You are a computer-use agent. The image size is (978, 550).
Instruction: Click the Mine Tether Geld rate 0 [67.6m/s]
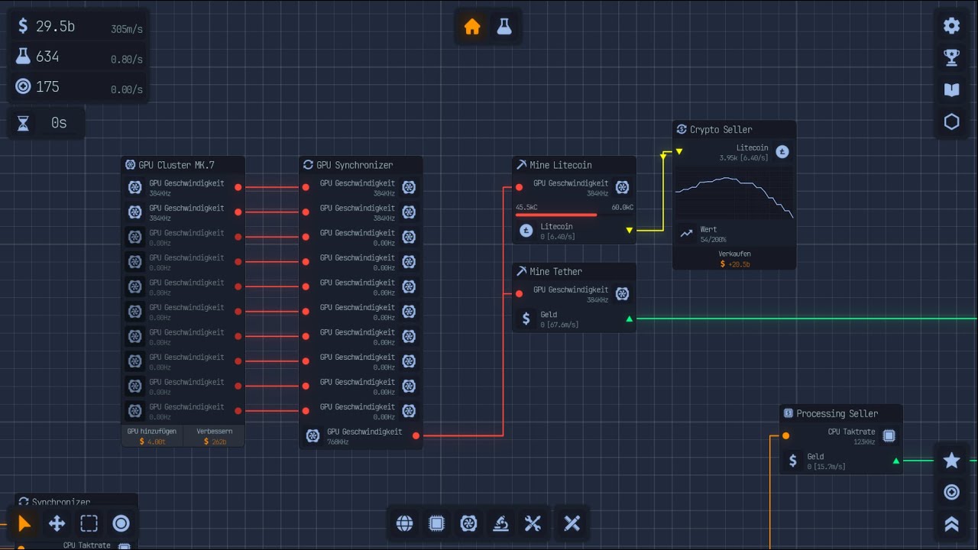559,325
